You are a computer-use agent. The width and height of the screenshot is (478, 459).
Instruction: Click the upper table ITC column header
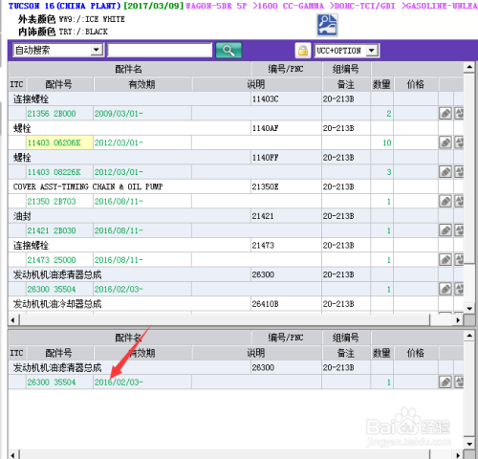[x=17, y=84]
